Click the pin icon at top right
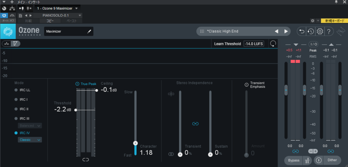Viewport: 348px width, 167px height. click(x=336, y=2)
